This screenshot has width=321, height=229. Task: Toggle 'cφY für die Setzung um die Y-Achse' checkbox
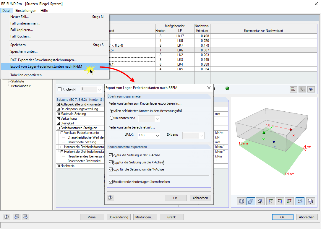coord(111,169)
